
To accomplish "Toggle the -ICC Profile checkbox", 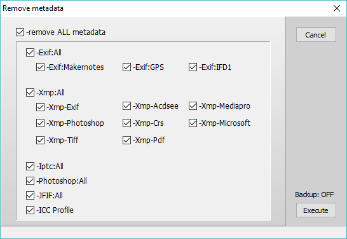I will tap(30, 210).
